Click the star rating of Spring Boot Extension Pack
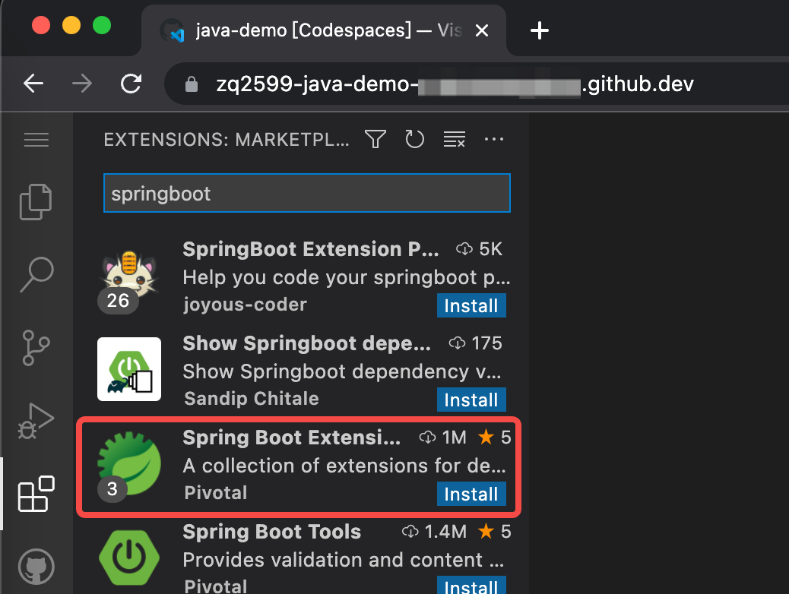The width and height of the screenshot is (789, 594). point(494,437)
